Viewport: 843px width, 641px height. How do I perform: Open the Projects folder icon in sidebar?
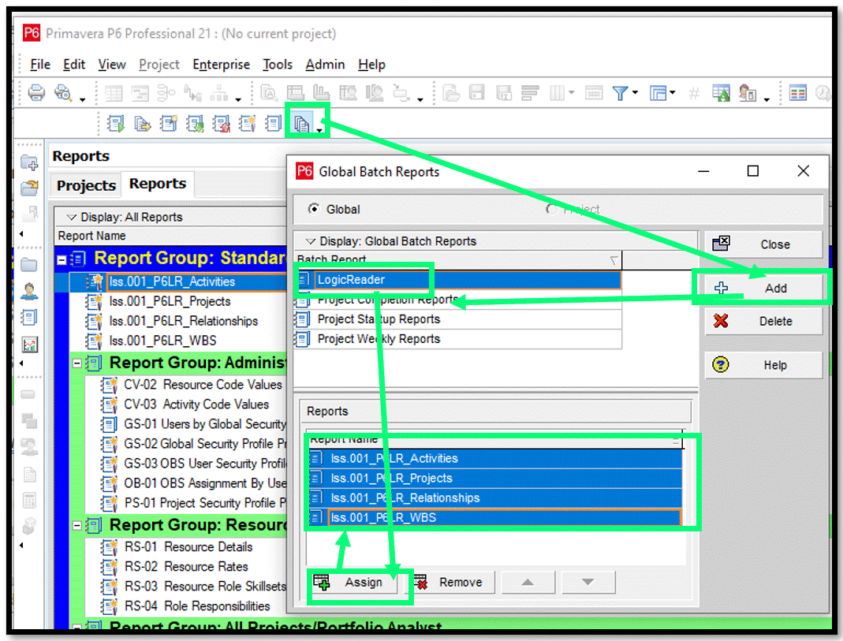click(x=29, y=265)
